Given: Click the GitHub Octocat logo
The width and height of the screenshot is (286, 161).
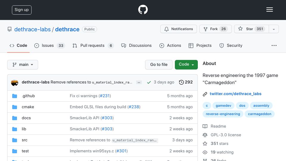Looking at the screenshot, I should tap(143, 10).
